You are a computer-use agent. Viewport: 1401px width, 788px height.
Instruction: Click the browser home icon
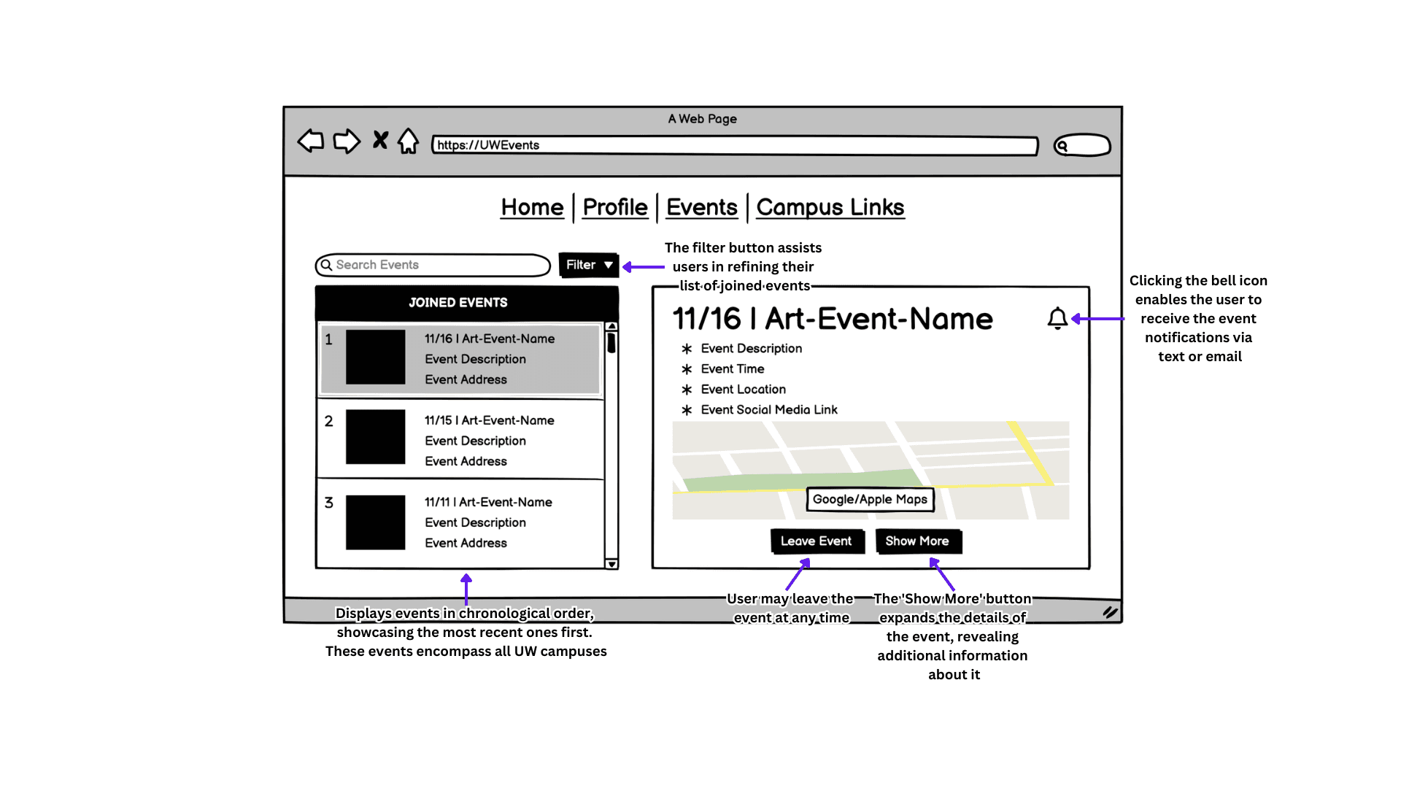409,141
